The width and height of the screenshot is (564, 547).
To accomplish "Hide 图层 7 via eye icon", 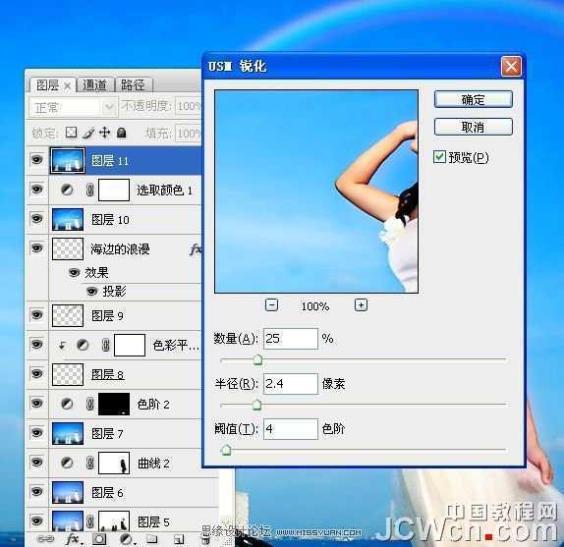I will pyautogui.click(x=36, y=433).
